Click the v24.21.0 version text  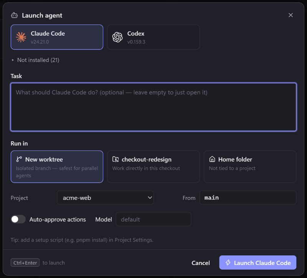coord(40,42)
